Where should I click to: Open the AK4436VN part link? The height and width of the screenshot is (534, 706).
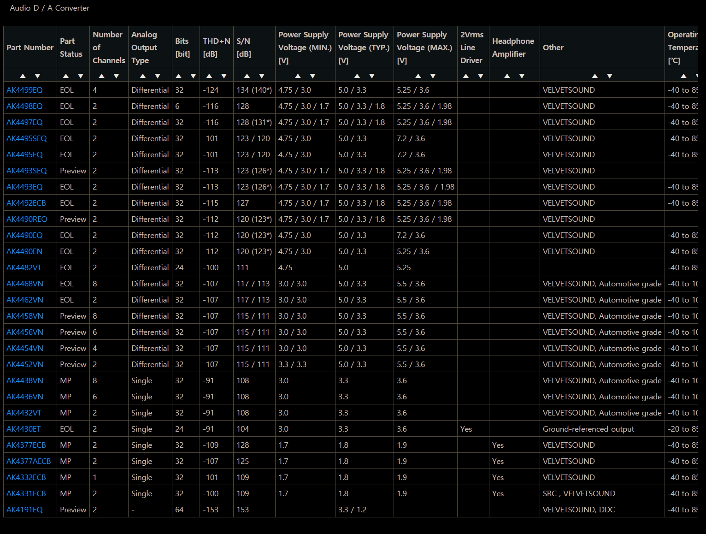click(25, 397)
